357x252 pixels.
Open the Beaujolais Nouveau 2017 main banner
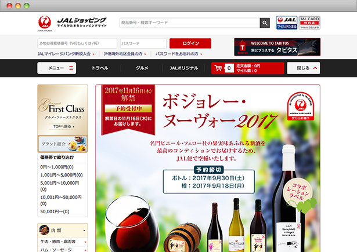tap(208, 169)
